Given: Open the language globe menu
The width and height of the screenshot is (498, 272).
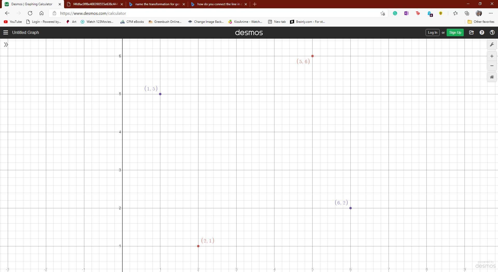Looking at the screenshot, I should [x=492, y=32].
